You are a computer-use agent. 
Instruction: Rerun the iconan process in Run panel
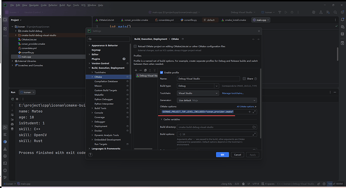[13, 99]
